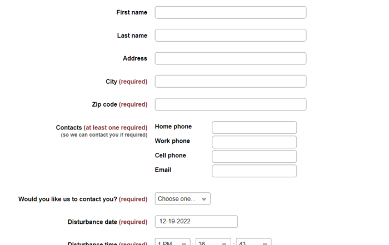
Task: Click the First name input field
Action: 230,12
